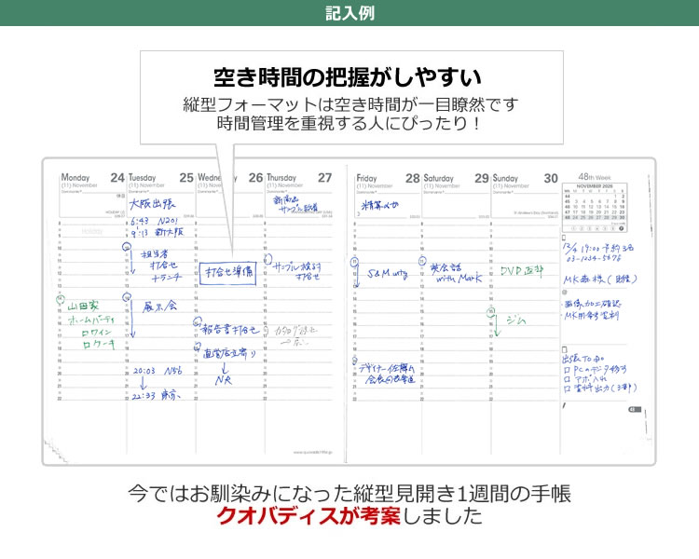Click the 空き時間の把握がしやすい callout heading
The image size is (699, 559).
point(349,76)
